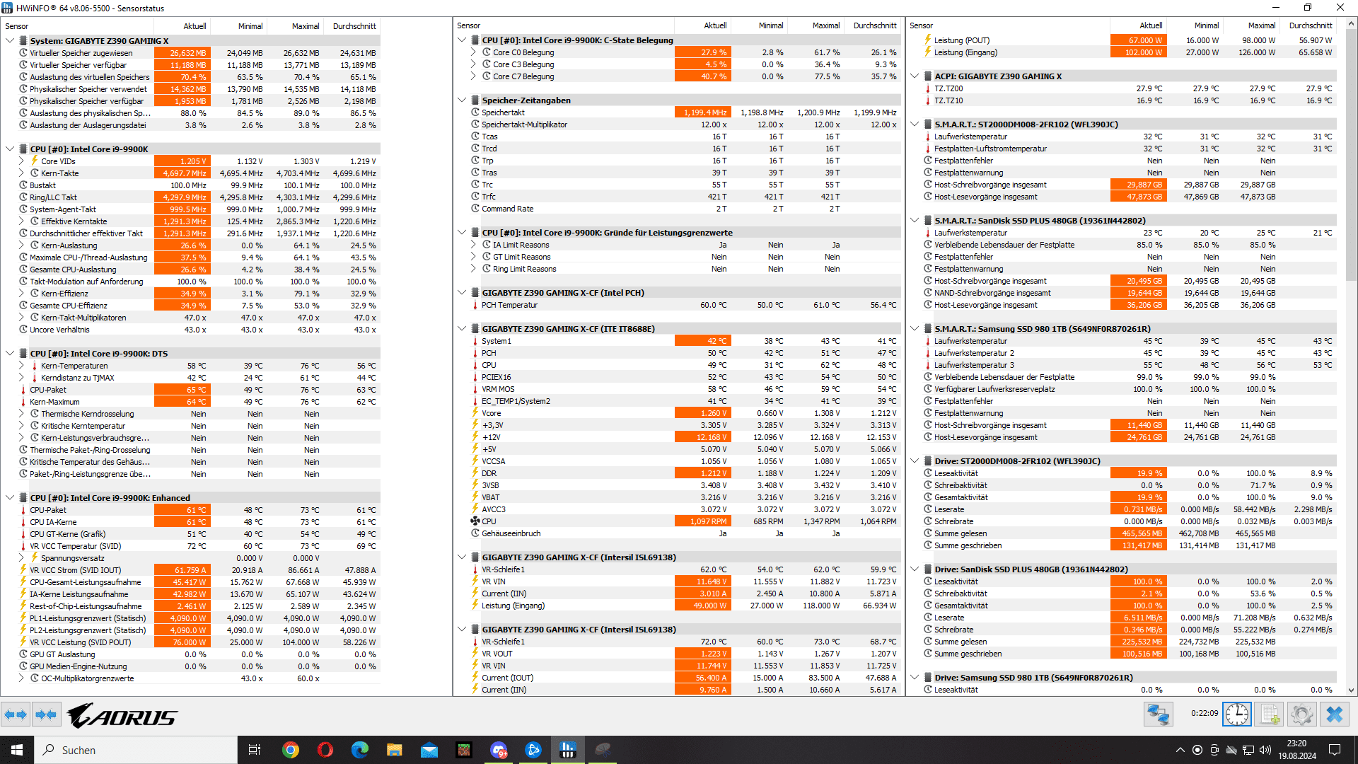Expand the IA Limit Reasons row
The width and height of the screenshot is (1358, 764).
coord(473,245)
